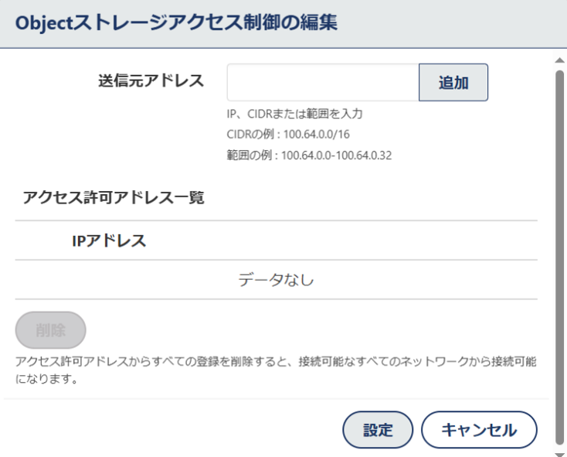Click the Objectストレージアクセス制御の編集 dialog title
567x457 pixels.
176,22
